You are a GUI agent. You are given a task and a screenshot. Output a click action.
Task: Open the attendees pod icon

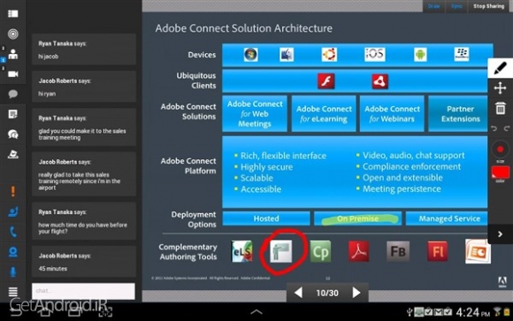pos(12,54)
